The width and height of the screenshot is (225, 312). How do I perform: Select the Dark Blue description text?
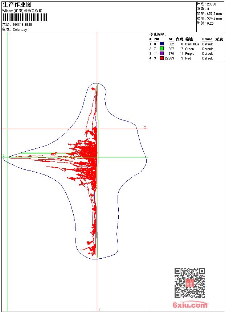click(x=192, y=44)
